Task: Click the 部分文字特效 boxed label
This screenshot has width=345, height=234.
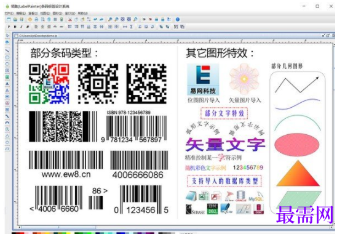Action: click(224, 113)
